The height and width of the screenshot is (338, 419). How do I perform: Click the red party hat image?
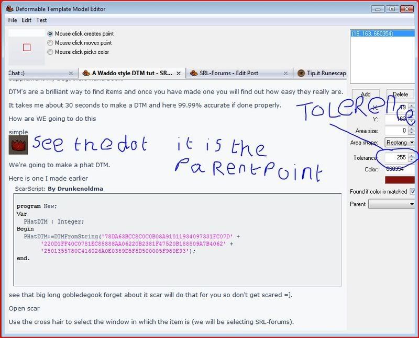[x=18, y=144]
